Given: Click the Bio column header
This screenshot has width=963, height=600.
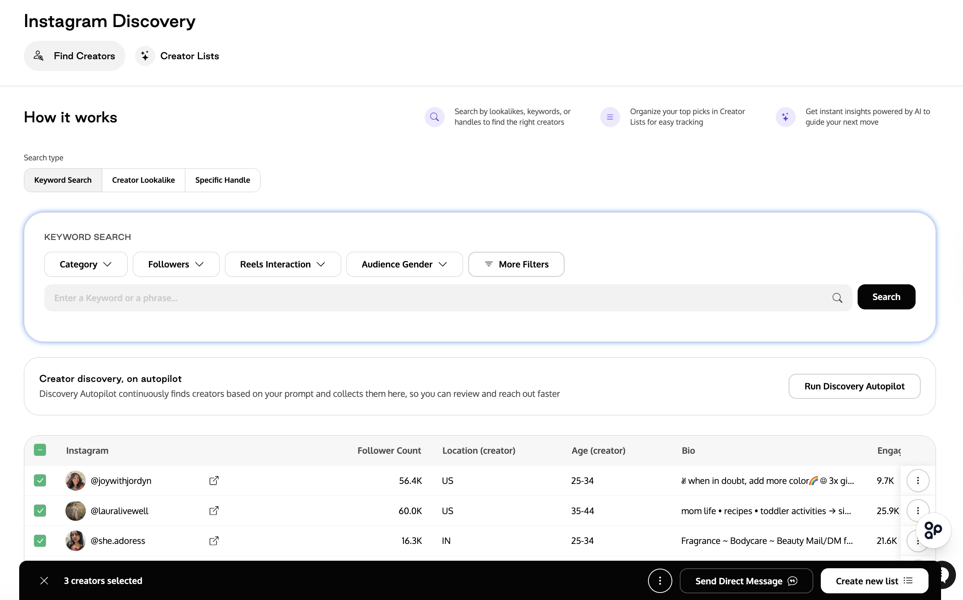Looking at the screenshot, I should (688, 451).
